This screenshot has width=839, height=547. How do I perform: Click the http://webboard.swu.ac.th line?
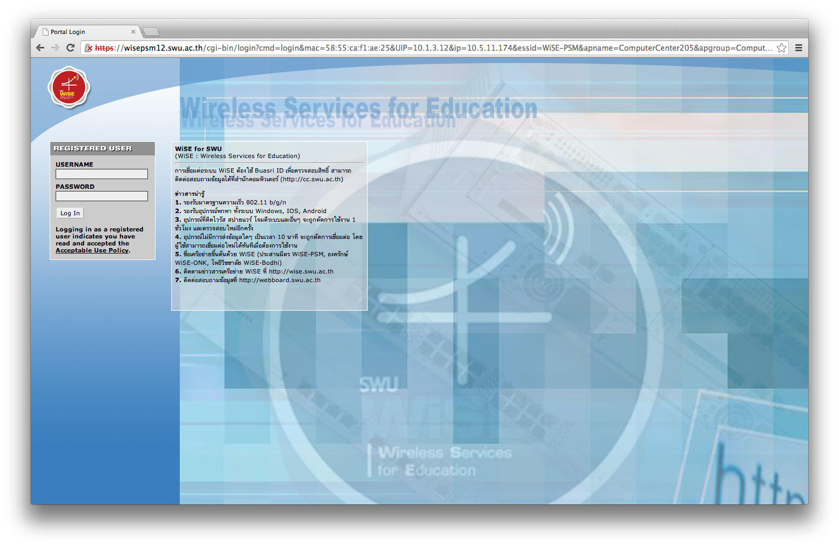coord(248,280)
